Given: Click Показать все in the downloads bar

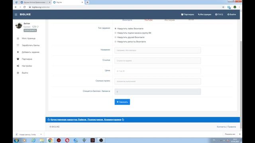Looking at the screenshot, I should coord(230,134).
